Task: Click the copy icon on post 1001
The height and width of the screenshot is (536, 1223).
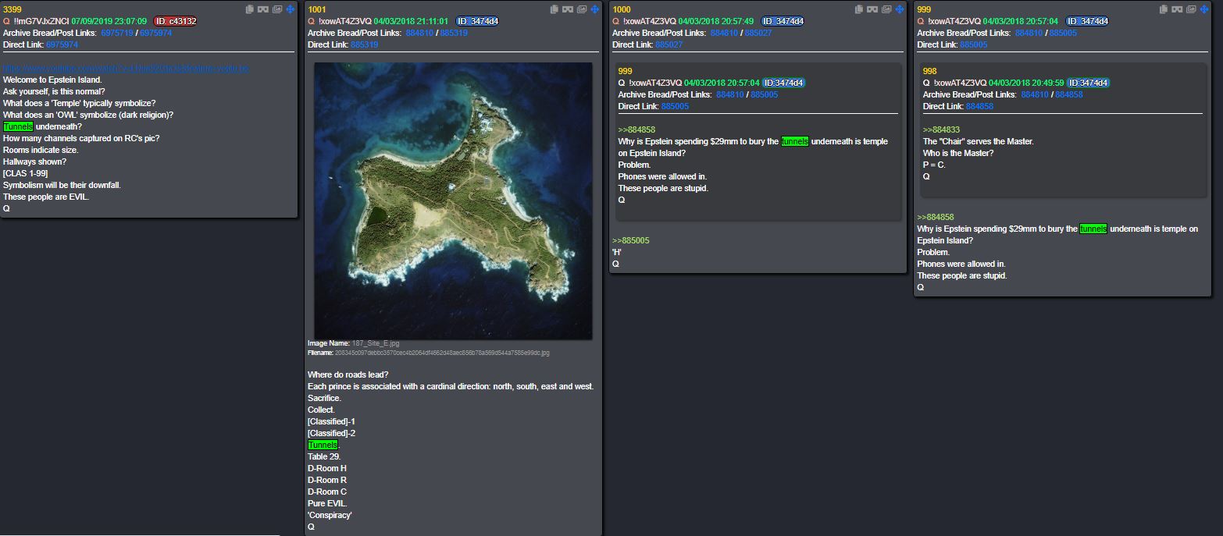Action: [x=554, y=9]
